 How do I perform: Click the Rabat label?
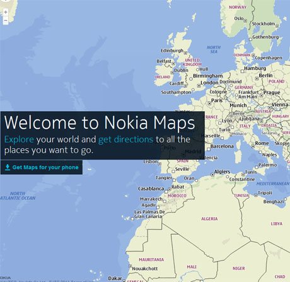(x=178, y=187)
